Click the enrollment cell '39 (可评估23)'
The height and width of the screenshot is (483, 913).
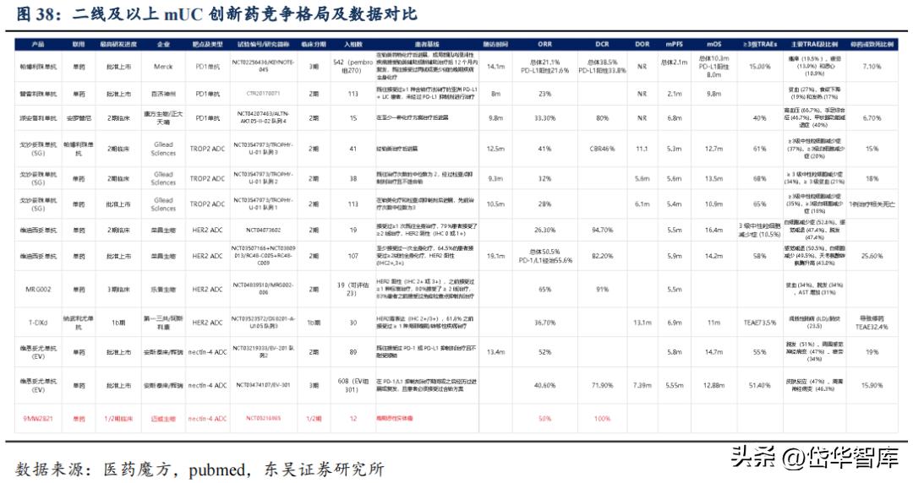pos(353,290)
